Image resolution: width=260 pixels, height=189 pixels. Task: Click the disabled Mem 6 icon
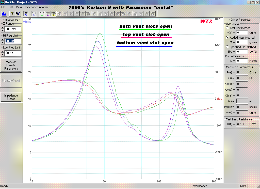pyautogui.click(x=71, y=14)
